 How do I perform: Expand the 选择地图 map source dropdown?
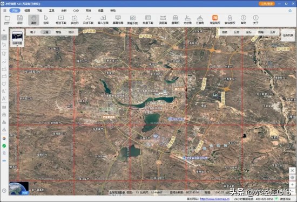point(17,38)
